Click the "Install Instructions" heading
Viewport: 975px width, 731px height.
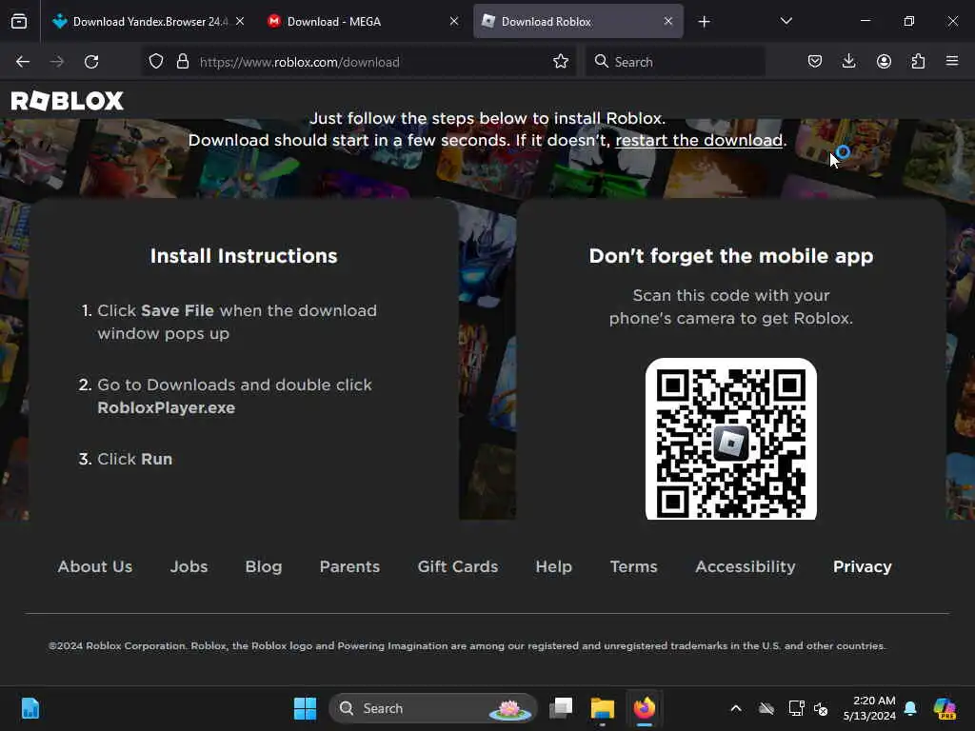pyautogui.click(x=244, y=256)
